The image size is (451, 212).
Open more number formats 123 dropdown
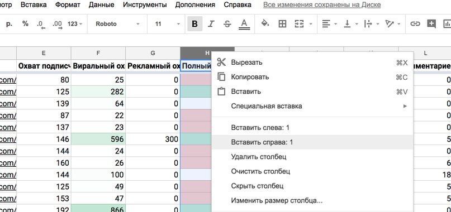tap(75, 24)
